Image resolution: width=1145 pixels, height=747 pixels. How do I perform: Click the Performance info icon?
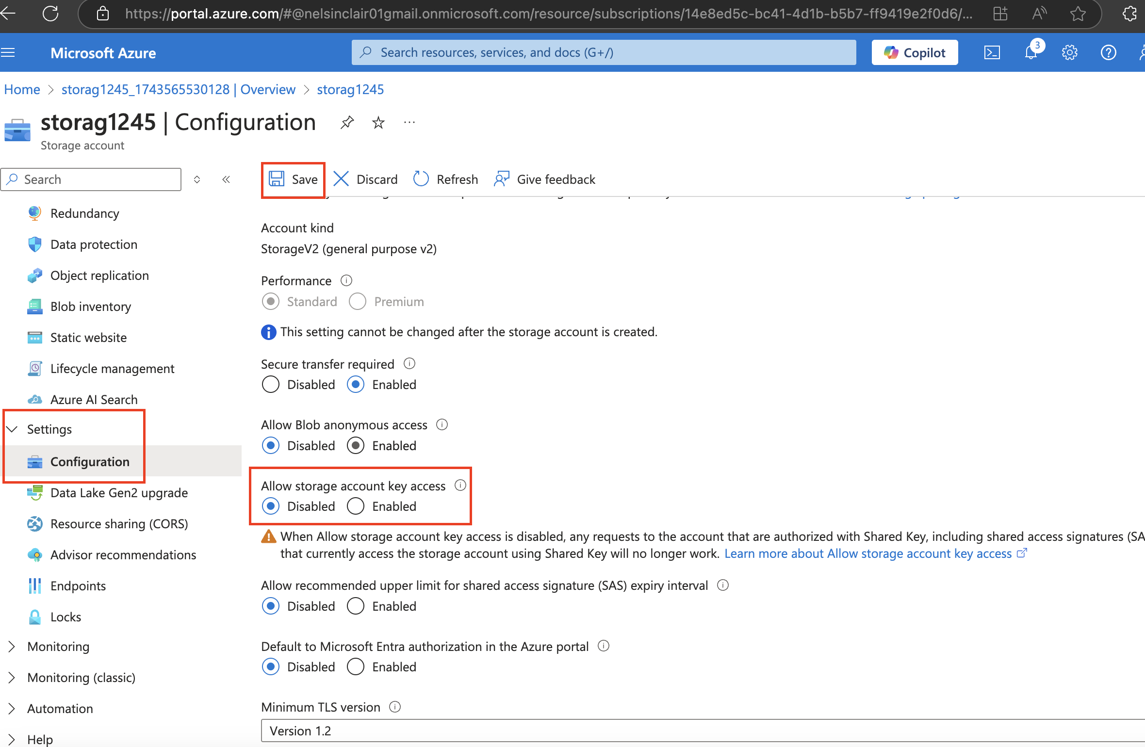click(x=346, y=280)
